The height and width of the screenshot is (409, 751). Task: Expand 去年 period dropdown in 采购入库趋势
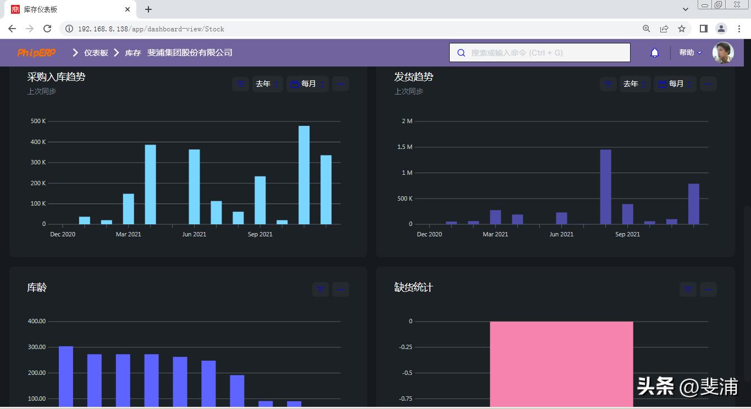pos(267,84)
